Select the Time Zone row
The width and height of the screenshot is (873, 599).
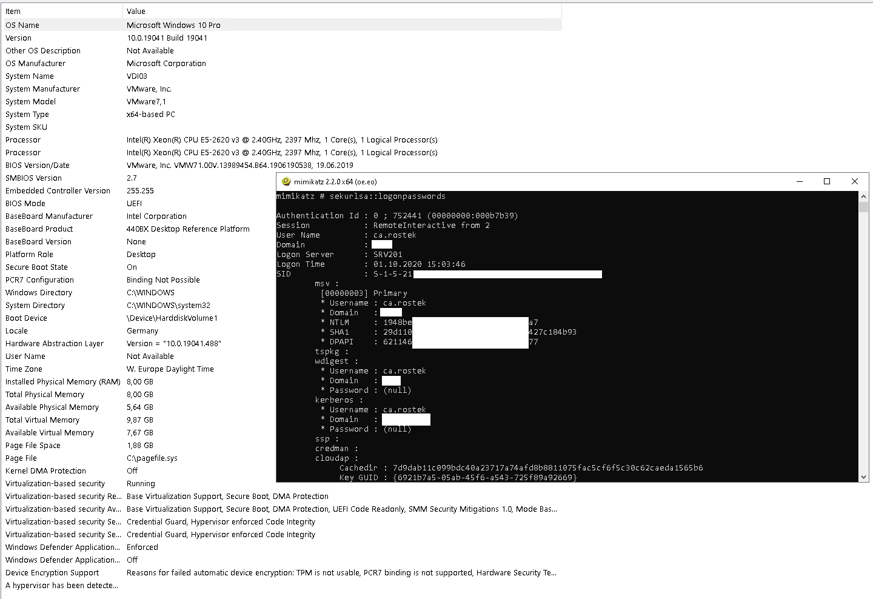(x=138, y=369)
